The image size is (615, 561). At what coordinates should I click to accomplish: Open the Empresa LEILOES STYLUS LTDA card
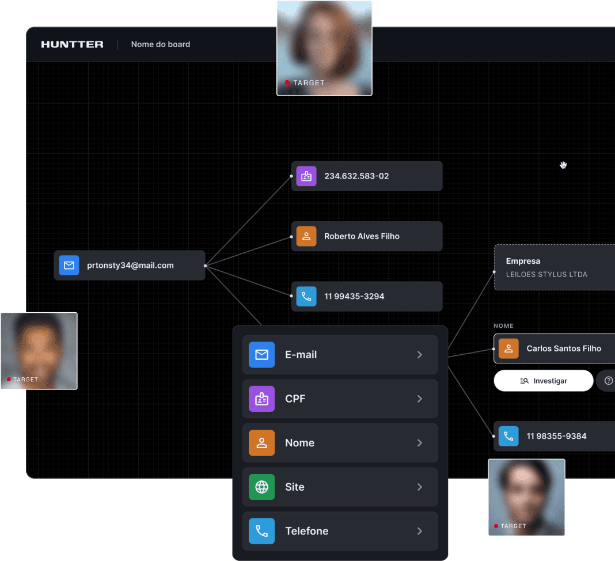554,267
